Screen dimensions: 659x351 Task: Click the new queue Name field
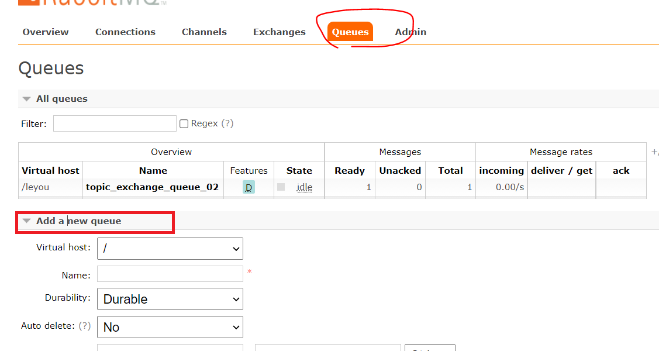[170, 274]
